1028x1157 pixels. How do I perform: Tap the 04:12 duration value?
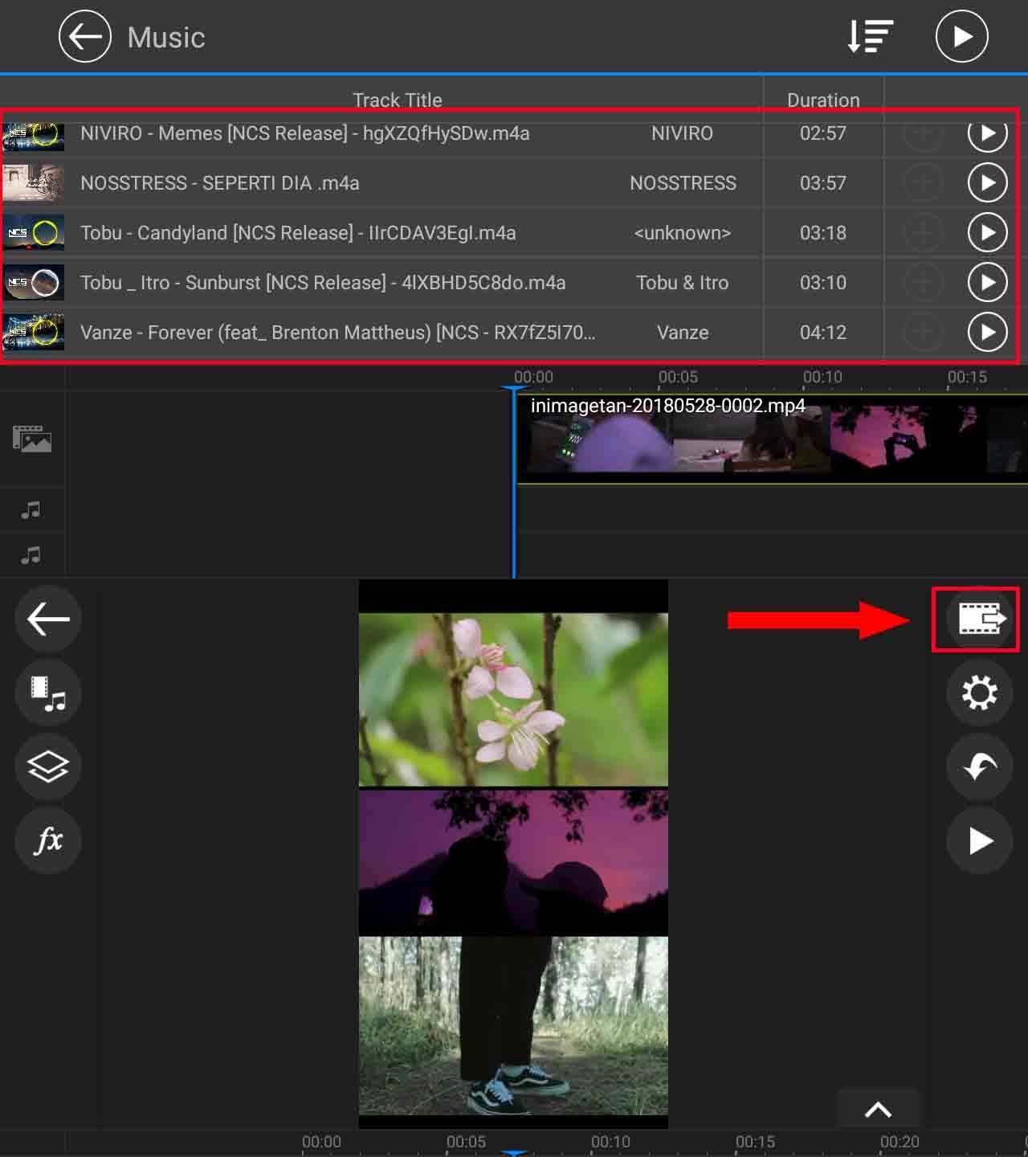point(823,333)
